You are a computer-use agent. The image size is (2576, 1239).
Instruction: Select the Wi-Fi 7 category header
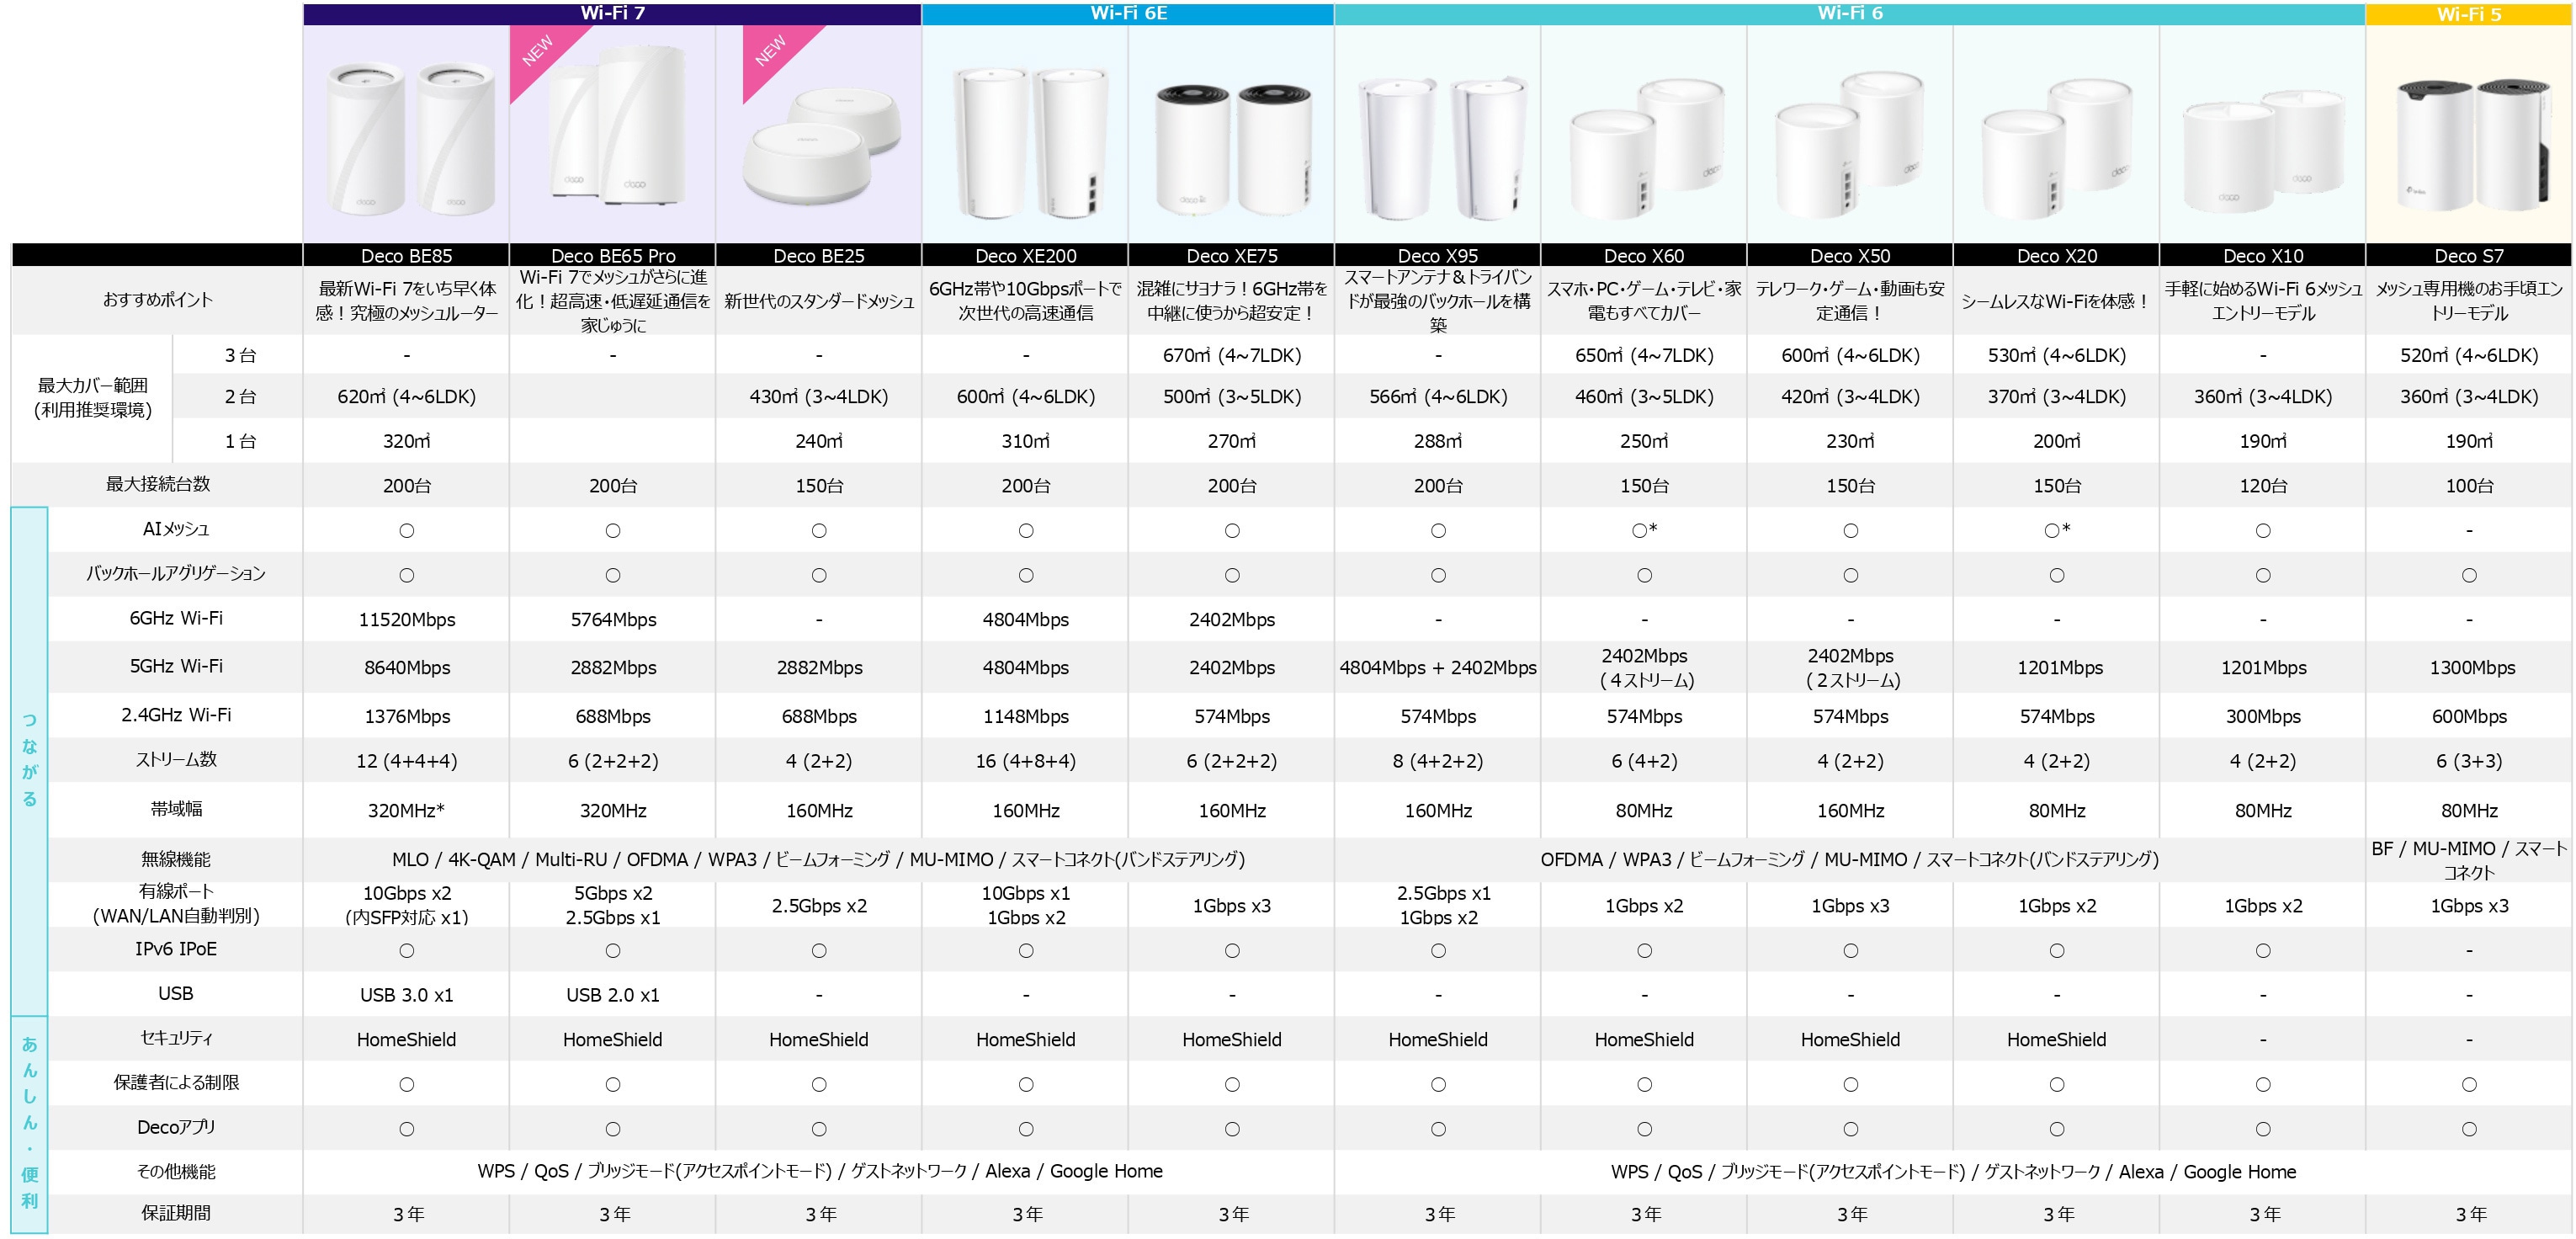coord(612,14)
